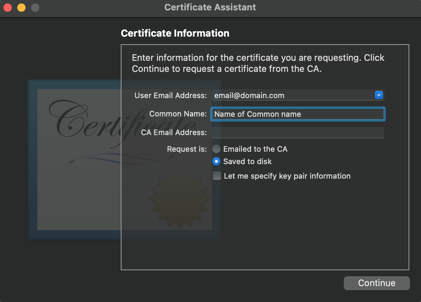Click into the empty CA Email Address field
The width and height of the screenshot is (421, 302).
coord(297,133)
